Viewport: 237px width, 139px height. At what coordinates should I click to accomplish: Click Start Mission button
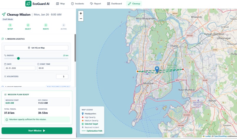37,131
